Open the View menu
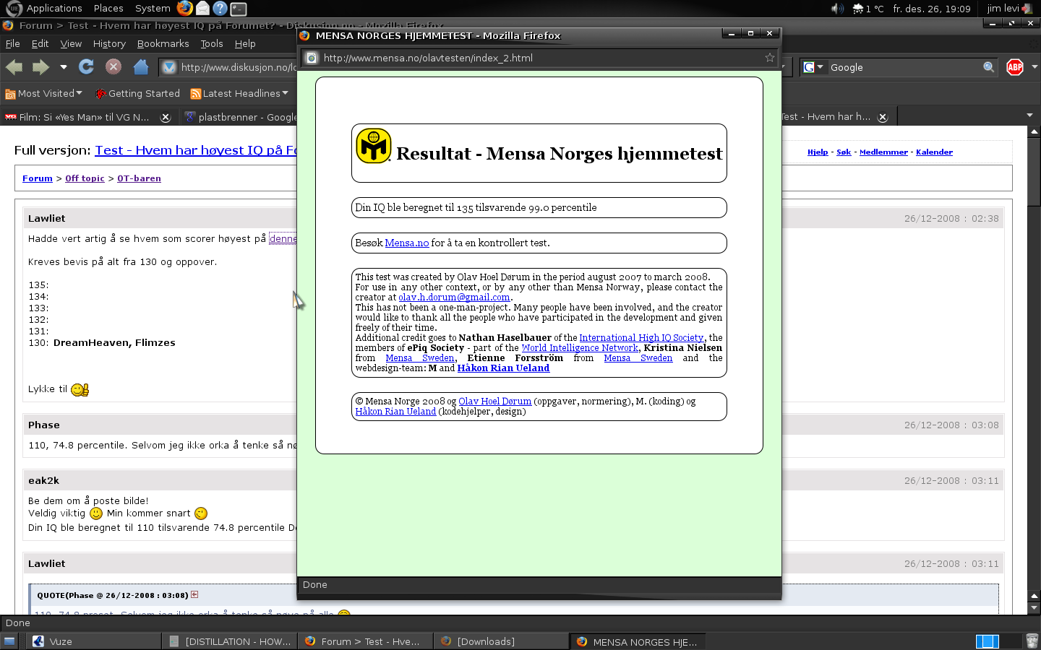 click(x=71, y=43)
